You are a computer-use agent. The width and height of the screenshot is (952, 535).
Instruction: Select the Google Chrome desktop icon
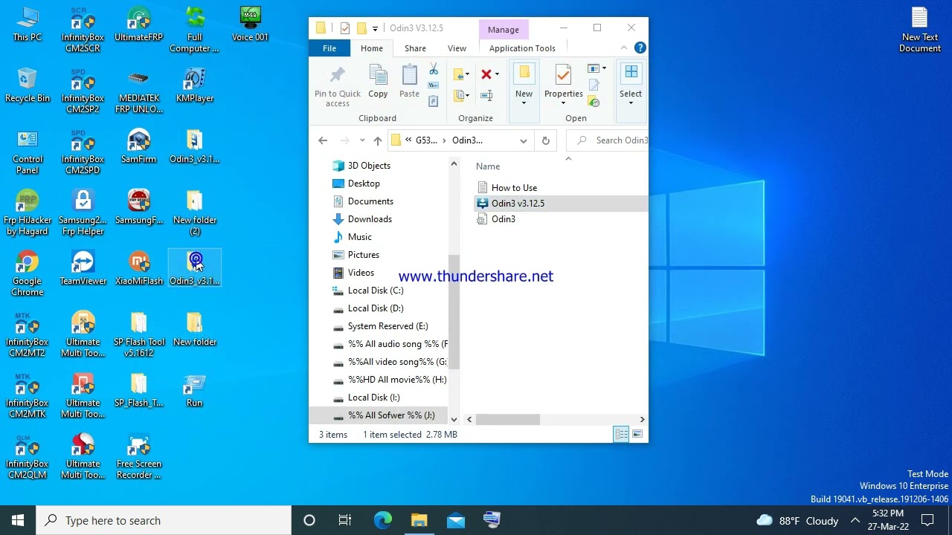pos(28,273)
